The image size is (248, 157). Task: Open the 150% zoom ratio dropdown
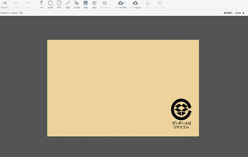click(x=240, y=13)
